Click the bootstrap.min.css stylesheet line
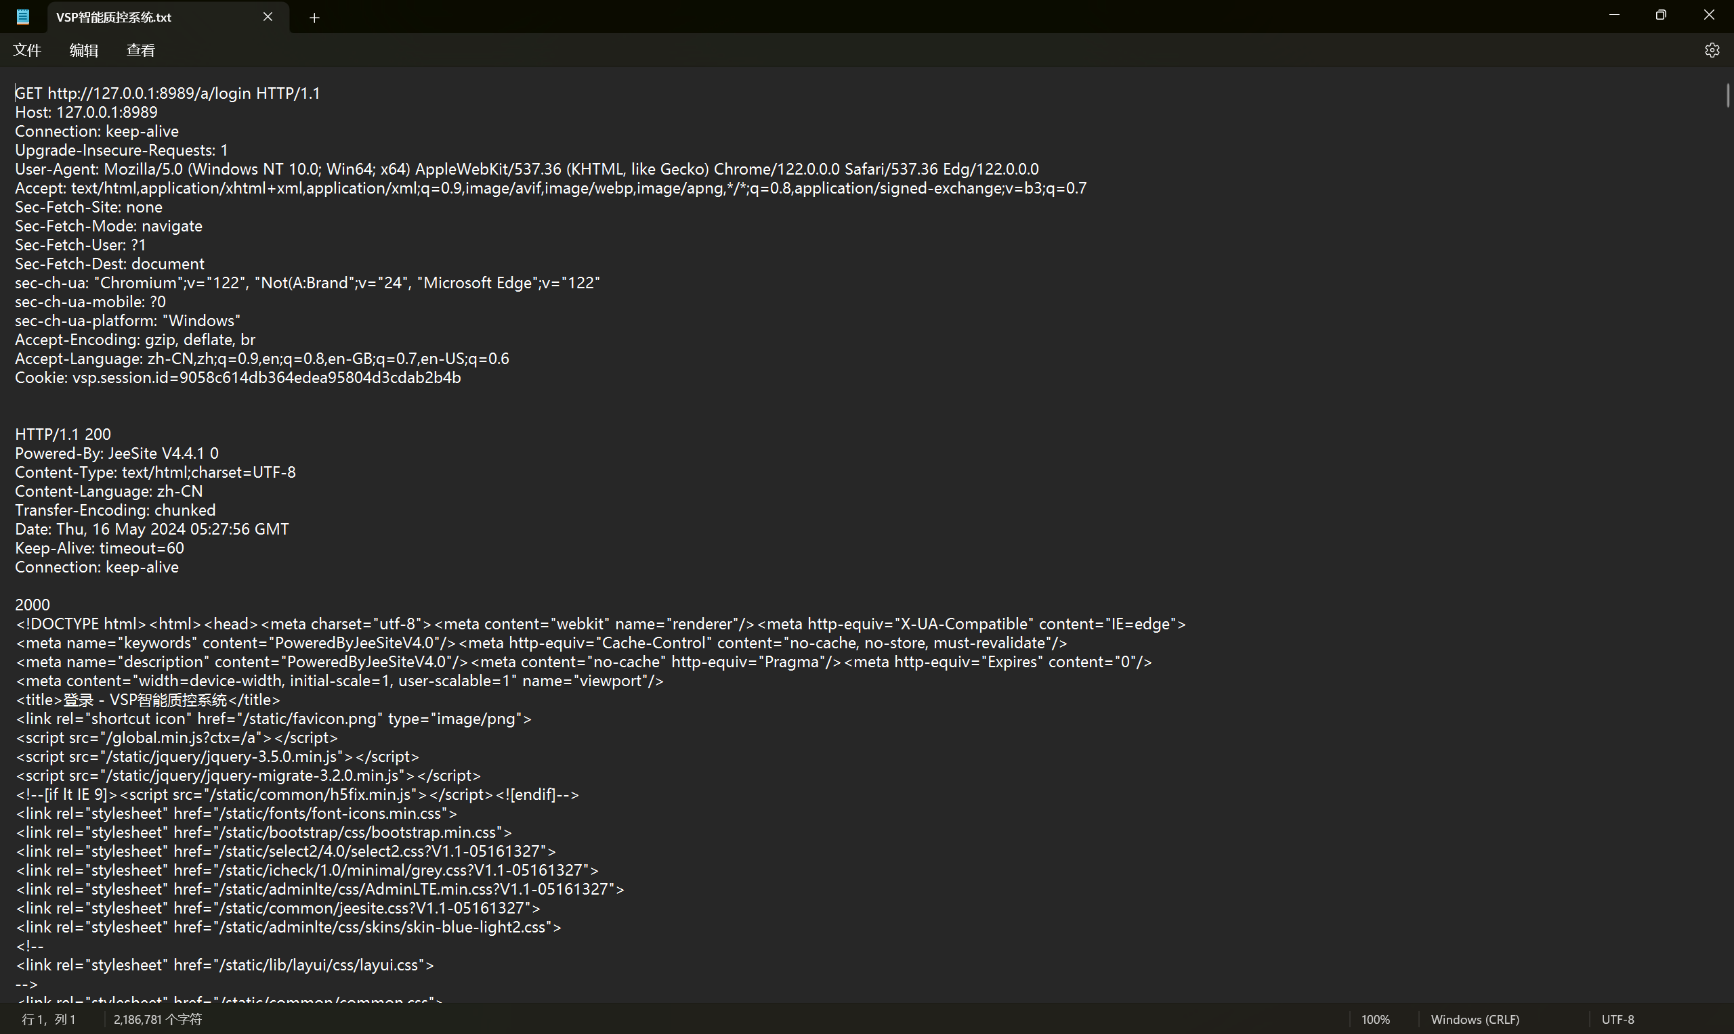 [263, 832]
